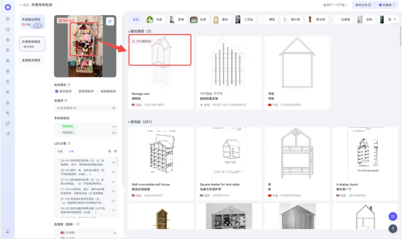Image resolution: width=402 pixels, height=239 pixels.
Task: Open the P badge icon in the left sidebar
Action: point(8,40)
